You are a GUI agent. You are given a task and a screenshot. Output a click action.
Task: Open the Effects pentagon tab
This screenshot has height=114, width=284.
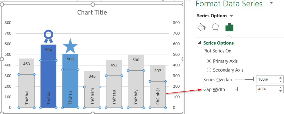coord(216,27)
